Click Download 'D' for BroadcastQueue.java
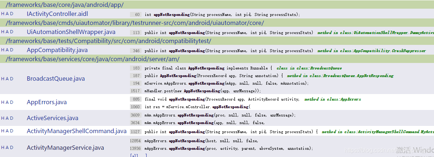434x157 pixels. click(12, 78)
